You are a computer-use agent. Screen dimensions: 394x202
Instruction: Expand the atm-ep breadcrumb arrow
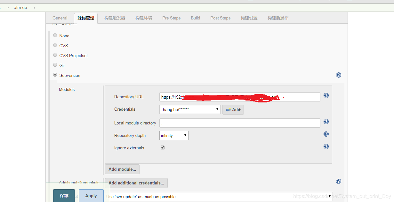click(x=34, y=8)
